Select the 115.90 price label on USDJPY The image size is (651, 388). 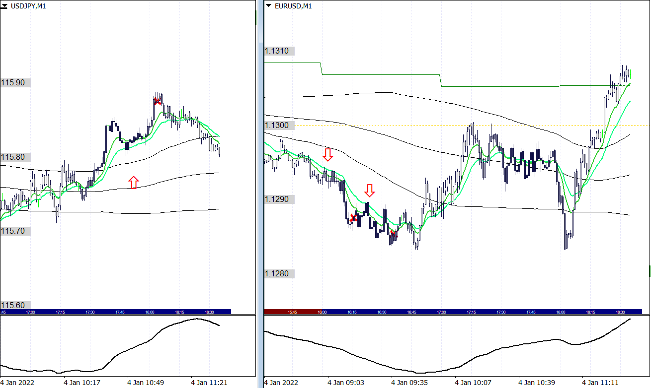pos(13,83)
